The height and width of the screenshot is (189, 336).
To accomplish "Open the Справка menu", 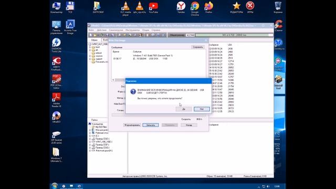I will tap(156, 30).
